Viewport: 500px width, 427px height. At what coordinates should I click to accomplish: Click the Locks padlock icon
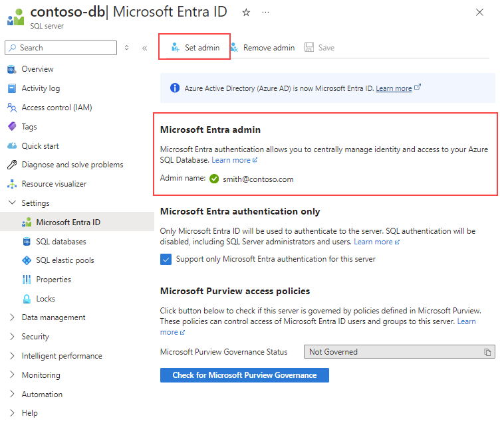pos(27,299)
